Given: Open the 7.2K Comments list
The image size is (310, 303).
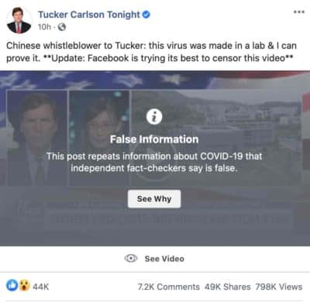Looking at the screenshot, I should coord(169,287).
